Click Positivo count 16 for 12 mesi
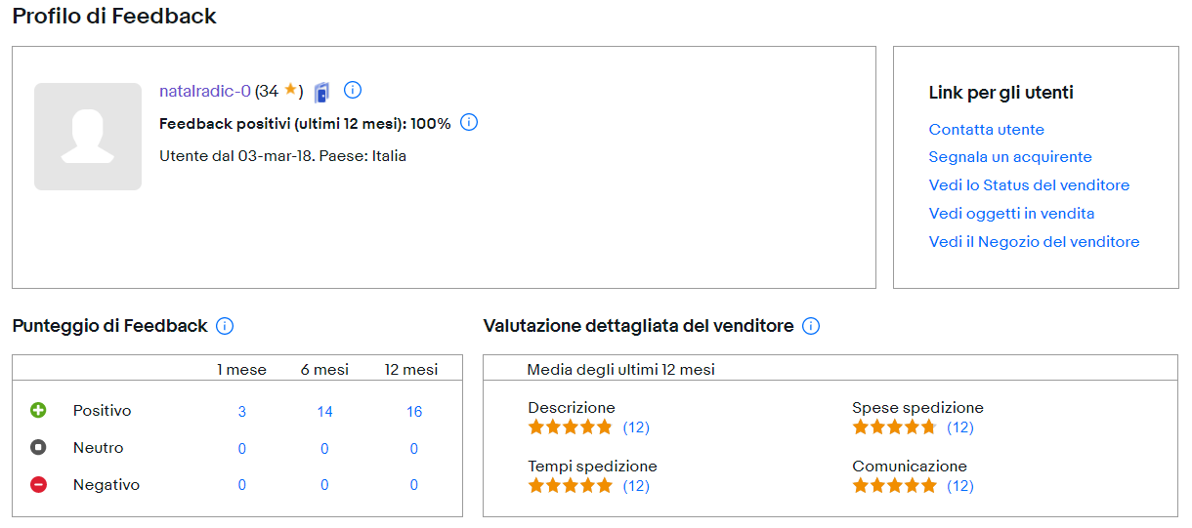Image resolution: width=1192 pixels, height=528 pixels. [x=414, y=412]
